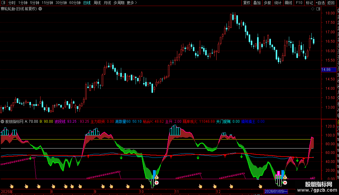
Task: Click the first hand pointer icon at bottom-left
Action: (x=12, y=186)
